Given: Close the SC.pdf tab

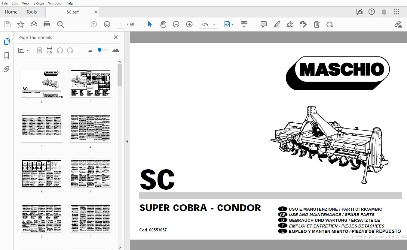Looking at the screenshot, I should tap(96, 12).
